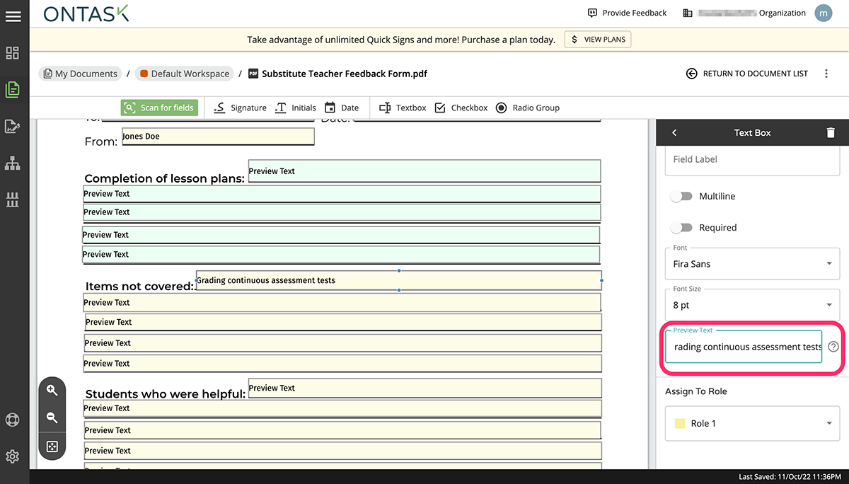Select the Textbox tool
Image resolution: width=849 pixels, height=484 pixels.
click(x=401, y=108)
